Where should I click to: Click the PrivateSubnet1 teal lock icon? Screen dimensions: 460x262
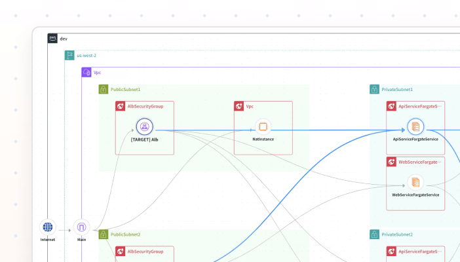pos(374,89)
